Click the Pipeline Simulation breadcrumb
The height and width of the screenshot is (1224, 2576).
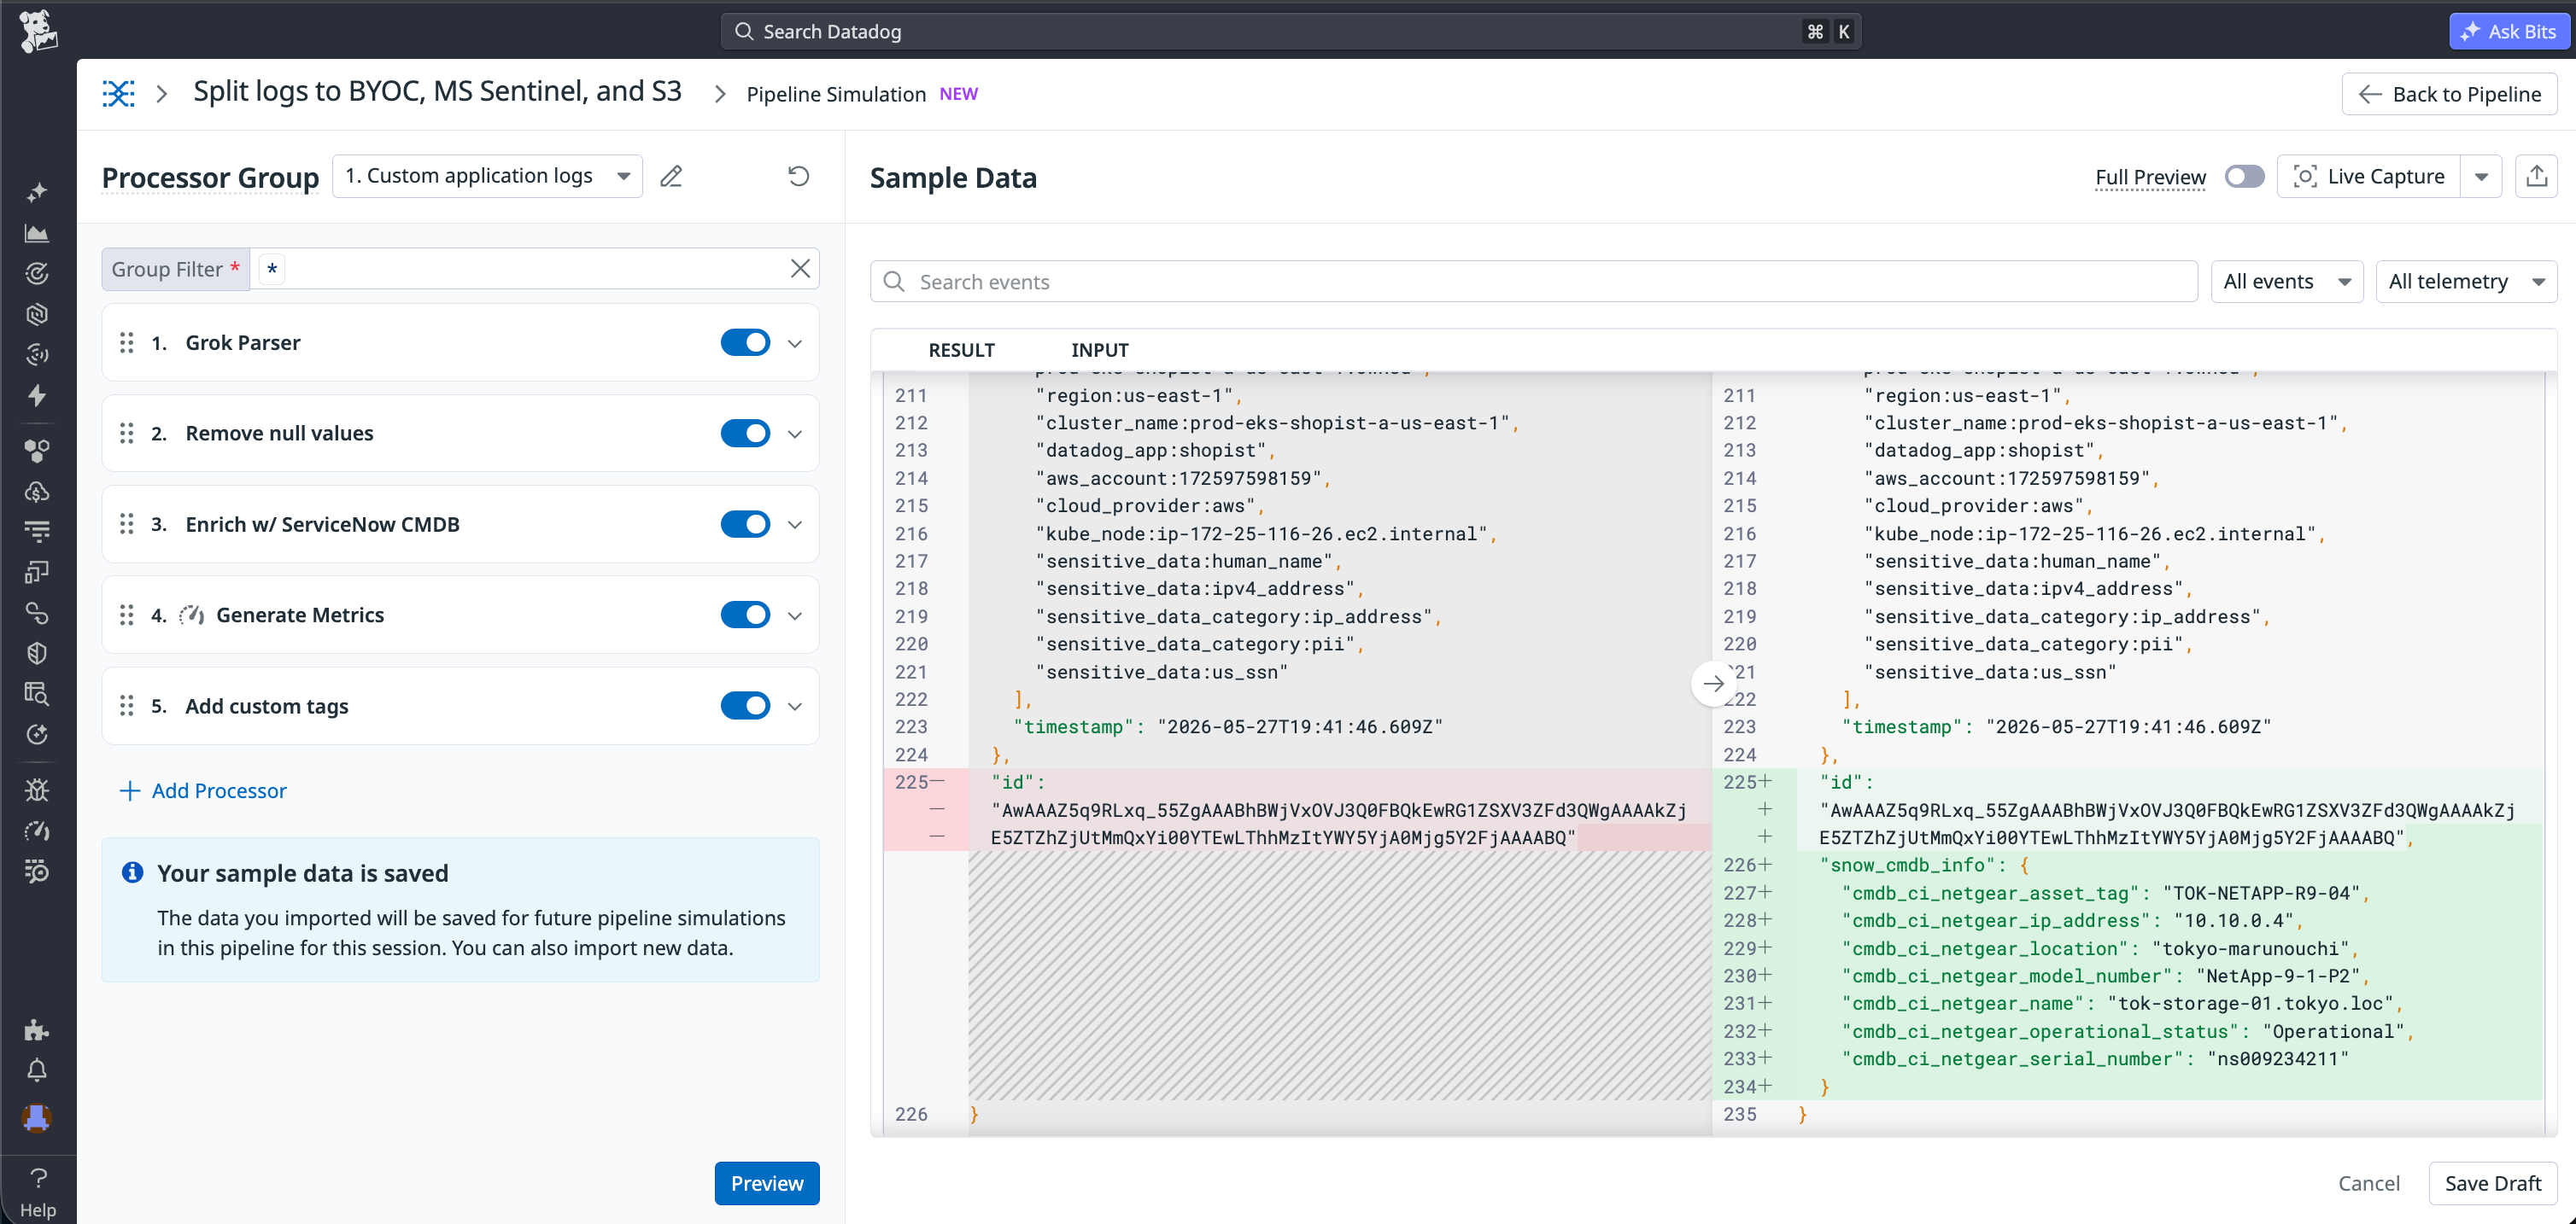pos(836,94)
